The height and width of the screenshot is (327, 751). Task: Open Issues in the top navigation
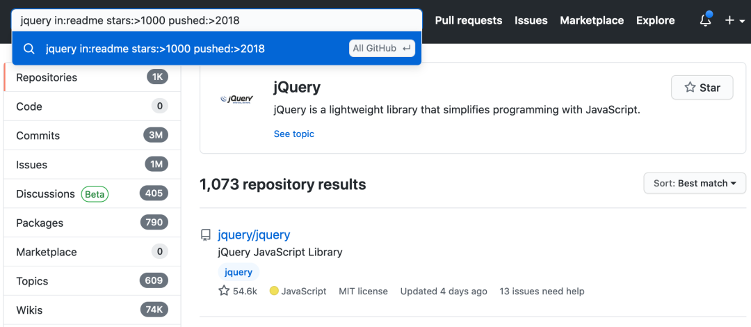531,21
